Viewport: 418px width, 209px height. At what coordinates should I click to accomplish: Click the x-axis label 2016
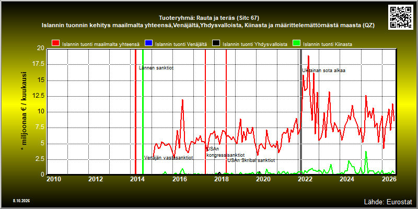click(179, 179)
